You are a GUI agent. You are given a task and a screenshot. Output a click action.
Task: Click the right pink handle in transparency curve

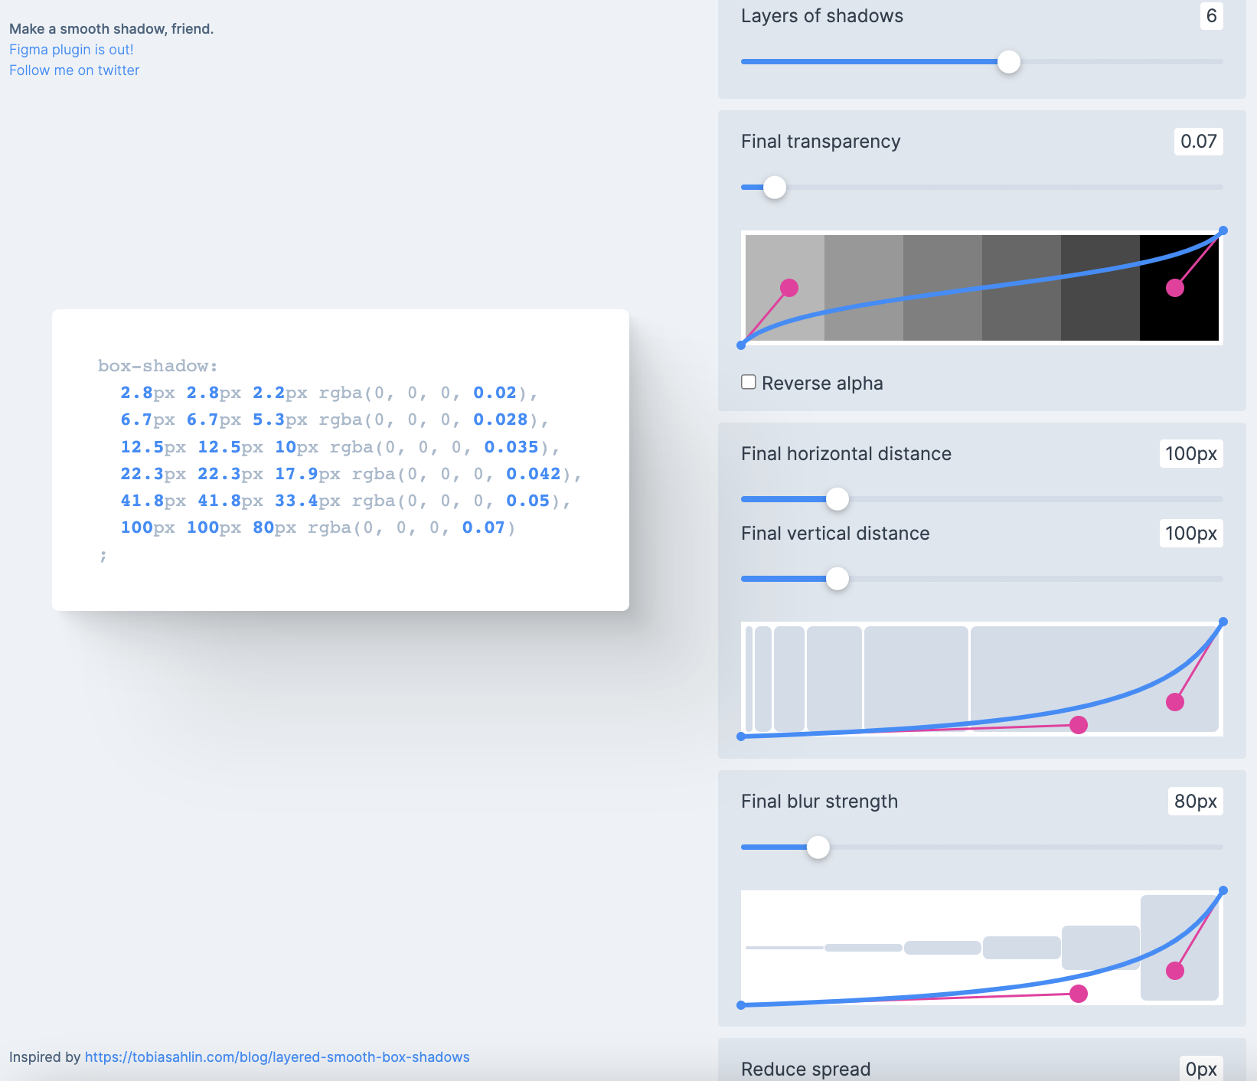tap(1175, 288)
